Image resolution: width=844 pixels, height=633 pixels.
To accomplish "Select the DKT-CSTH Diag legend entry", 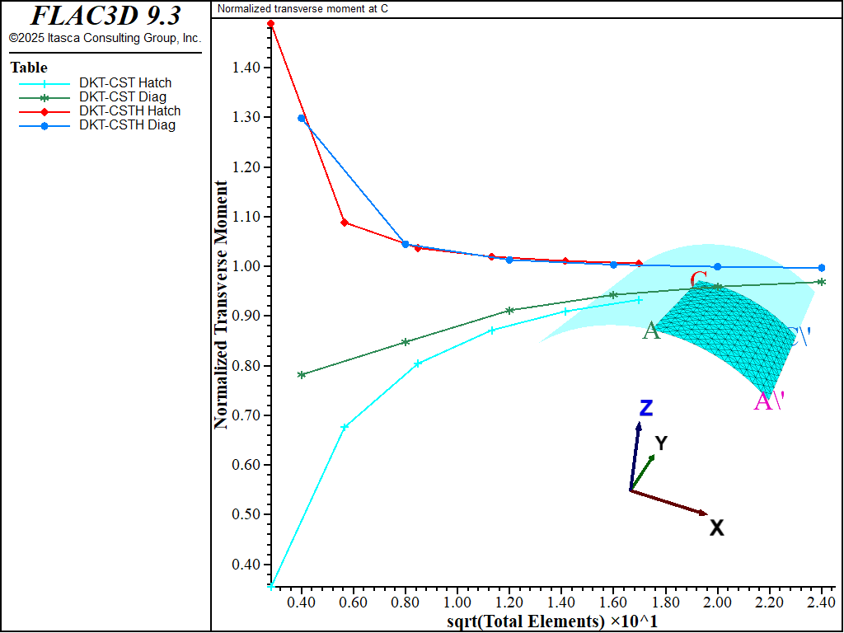I will tap(127, 125).
